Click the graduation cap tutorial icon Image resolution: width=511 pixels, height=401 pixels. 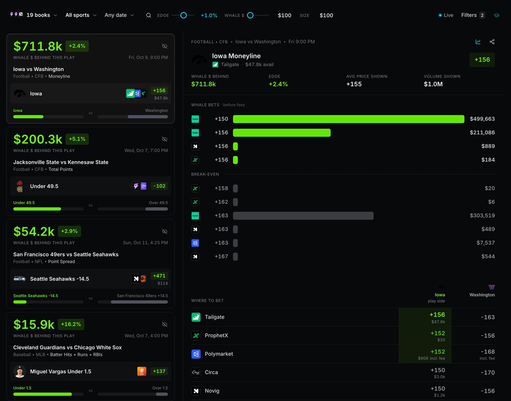pyautogui.click(x=497, y=15)
